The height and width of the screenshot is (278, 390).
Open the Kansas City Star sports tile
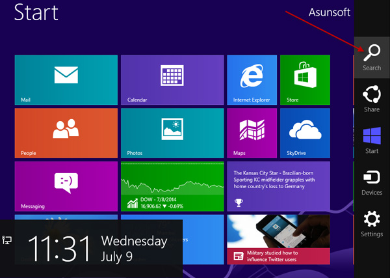click(x=279, y=186)
